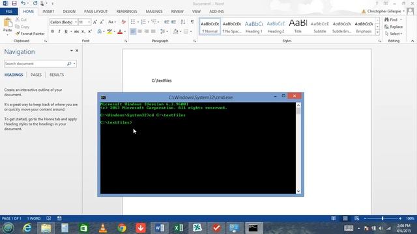Screen dimensions: 417x234
Task: Switch Navigation pane to PAGES
Action: 36,75
